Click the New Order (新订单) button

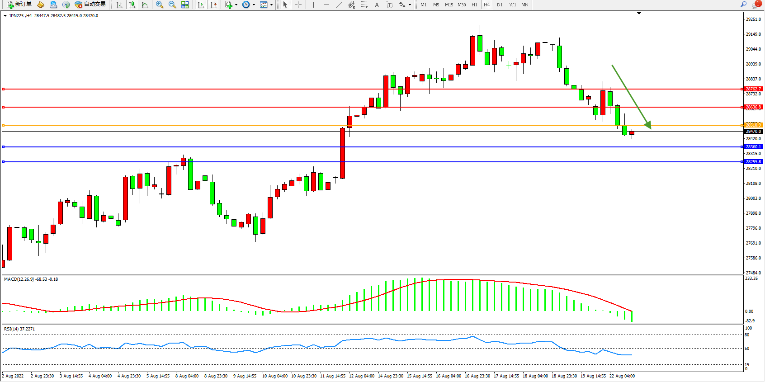click(19, 5)
